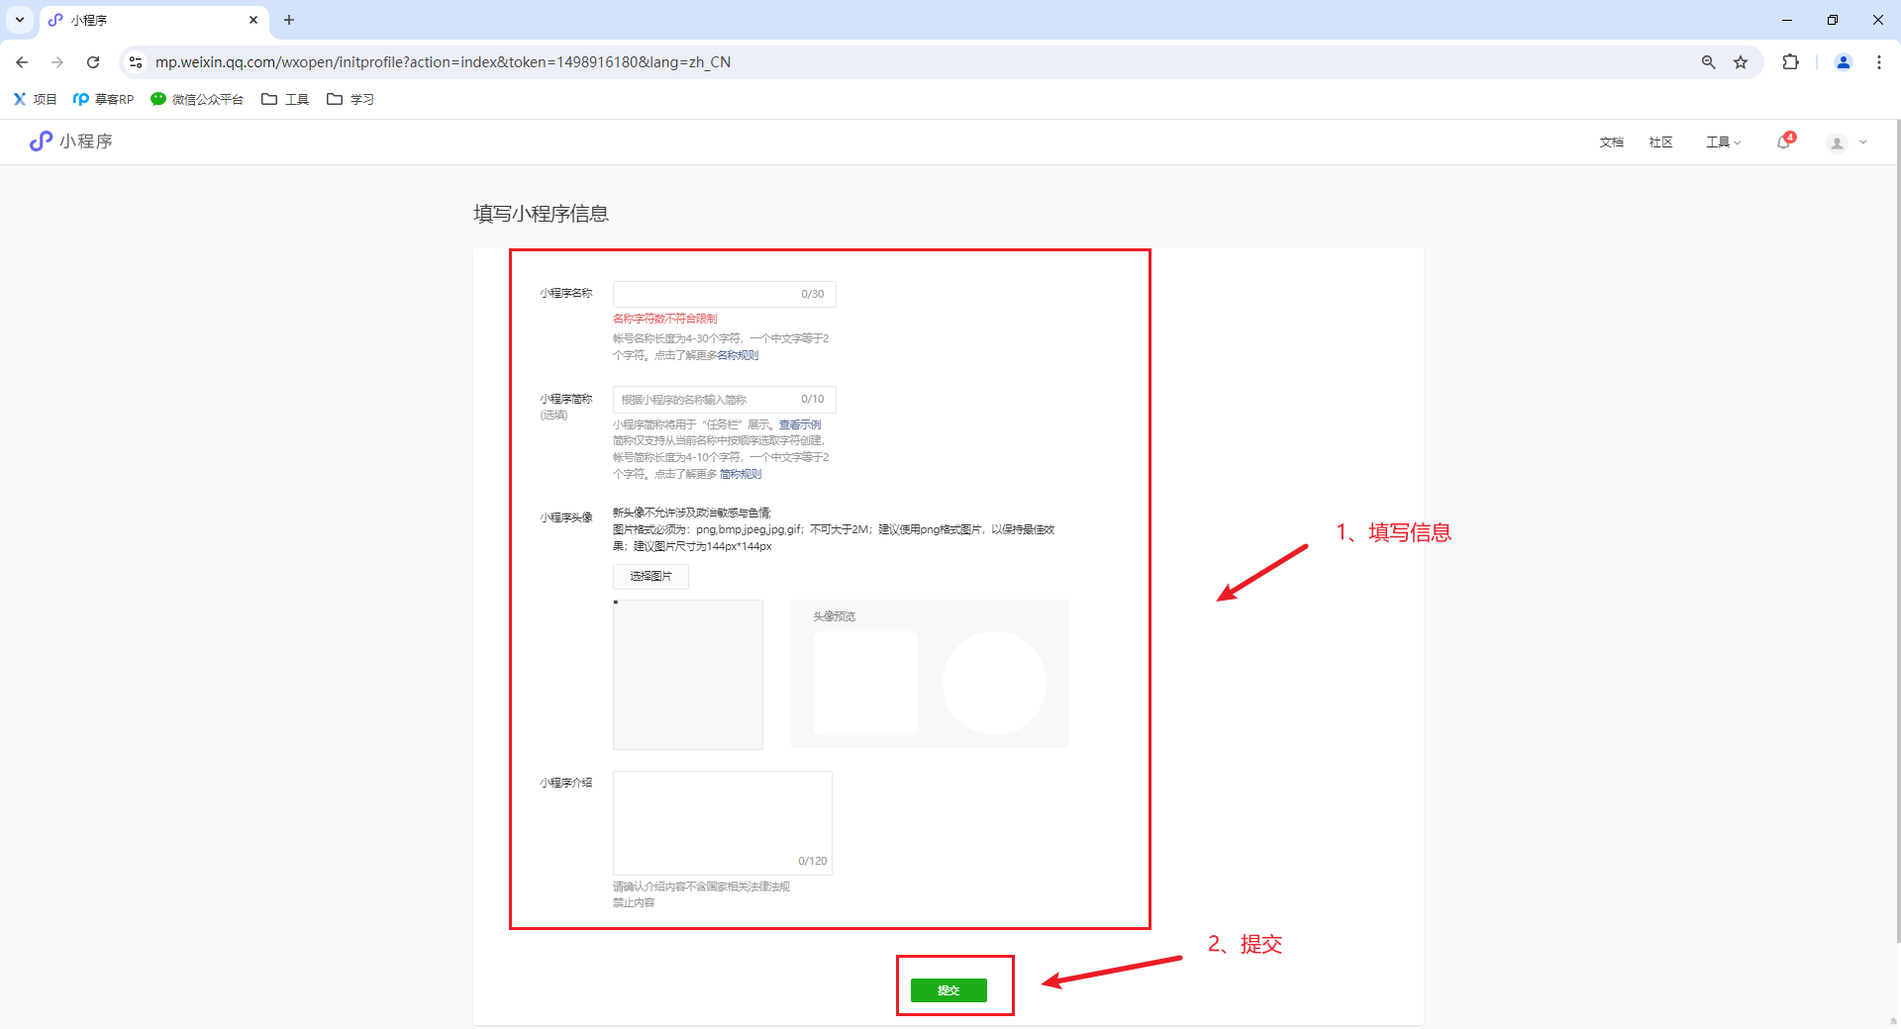Click the 填写小程序信息 heading
This screenshot has height=1029, width=1901.
(x=541, y=214)
